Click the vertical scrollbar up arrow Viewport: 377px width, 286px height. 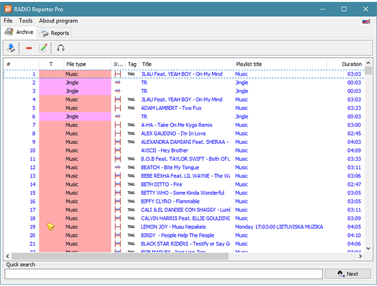[x=368, y=63]
